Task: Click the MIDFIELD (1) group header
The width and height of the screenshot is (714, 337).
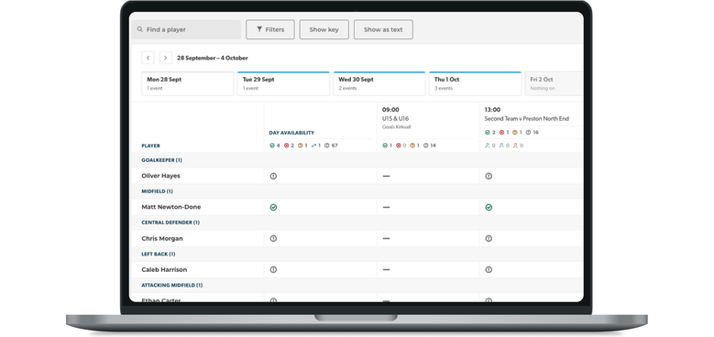Action: coord(157,191)
